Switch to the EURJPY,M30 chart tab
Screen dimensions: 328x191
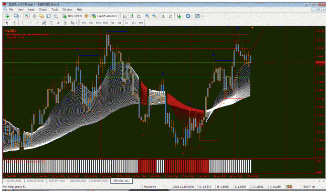tap(57, 181)
